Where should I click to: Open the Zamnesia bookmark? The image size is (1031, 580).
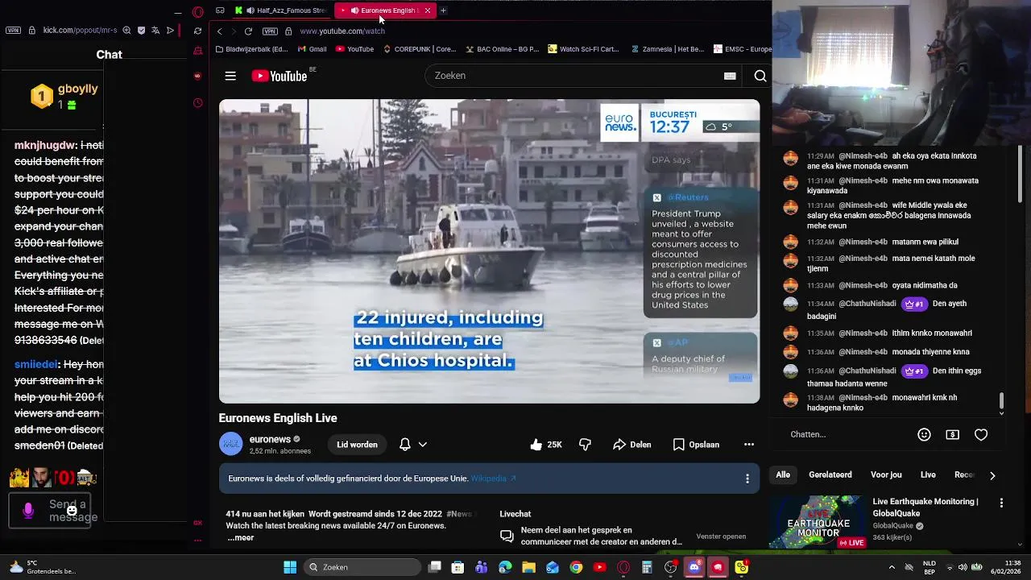pyautogui.click(x=666, y=49)
